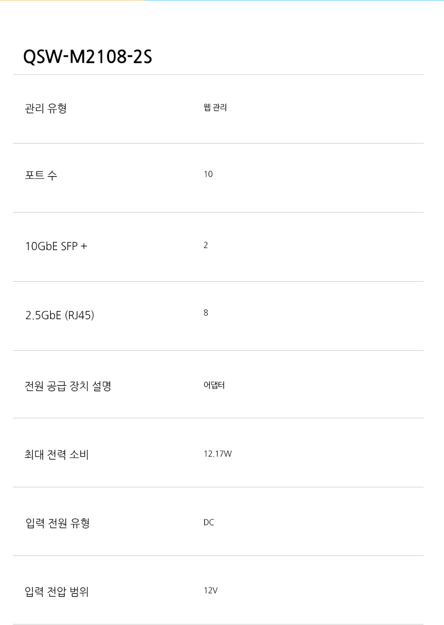Select the 10GbE SFP + label
The height and width of the screenshot is (625, 444).
pos(56,246)
